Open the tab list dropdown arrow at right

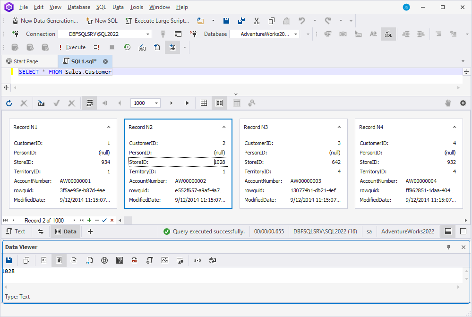pos(463,61)
